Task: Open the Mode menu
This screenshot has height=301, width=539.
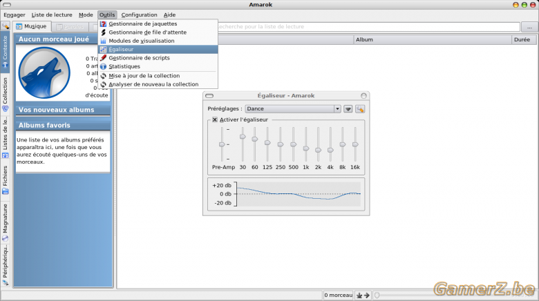Action: pyautogui.click(x=86, y=14)
